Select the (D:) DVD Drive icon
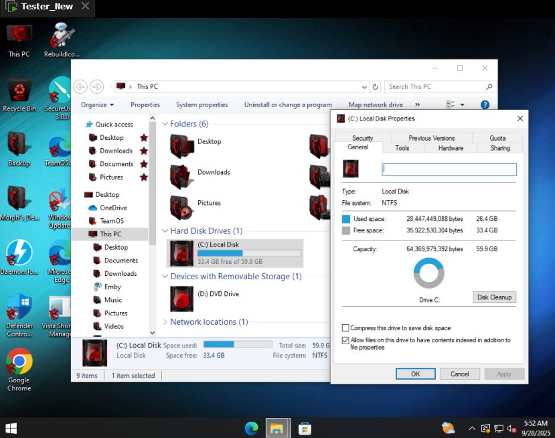555x438 pixels. (181, 298)
